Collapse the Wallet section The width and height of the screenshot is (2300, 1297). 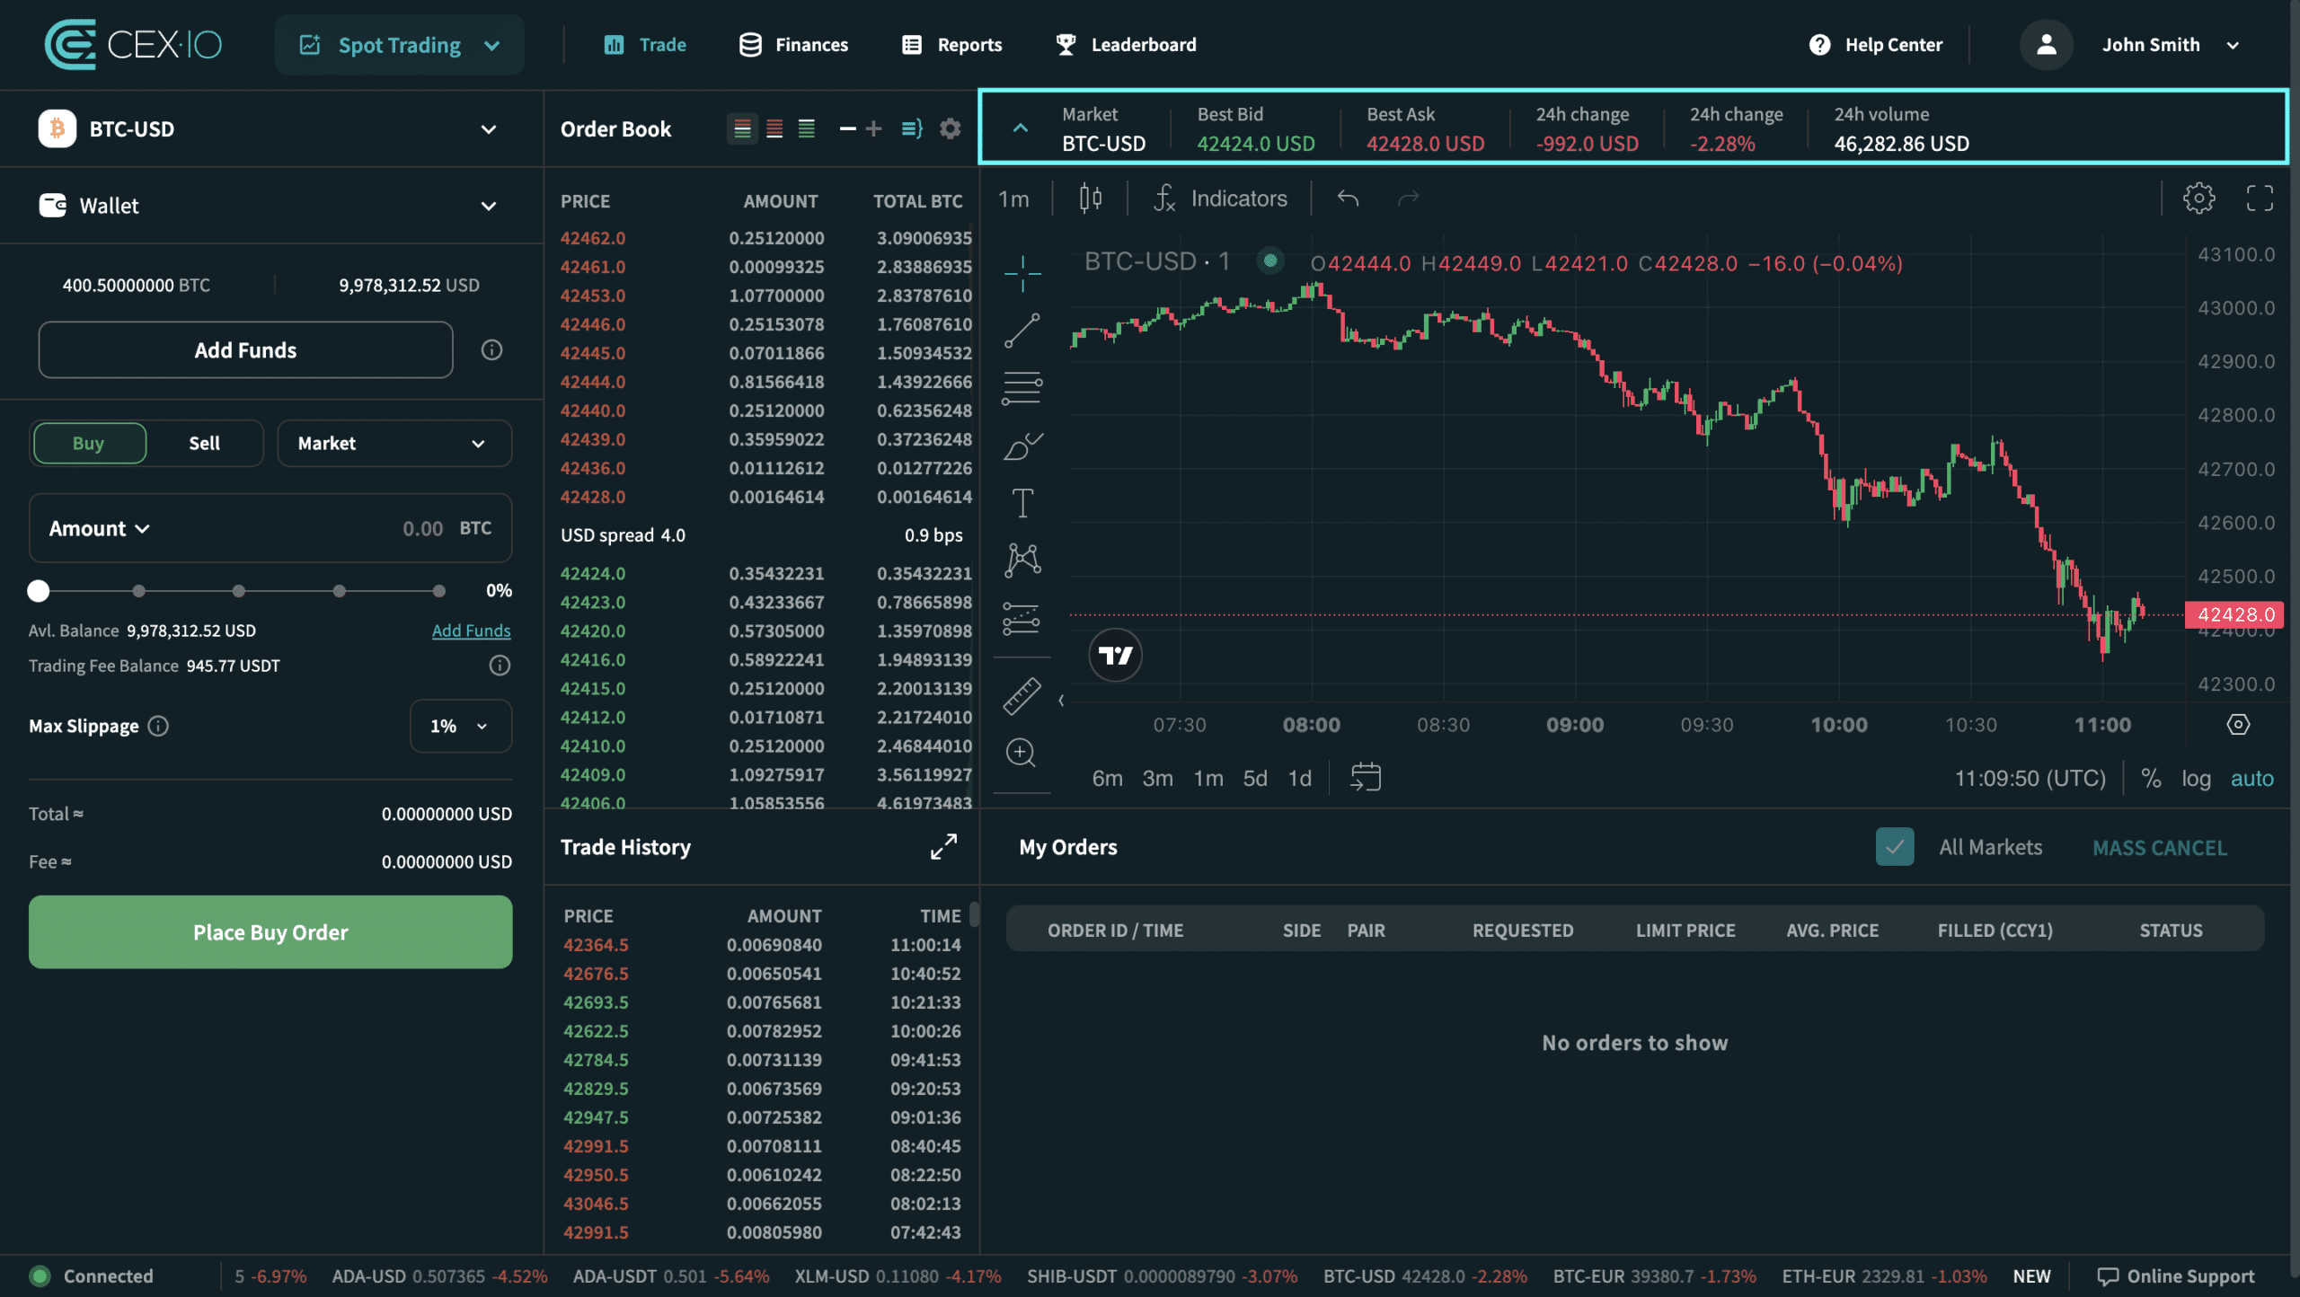pos(270,205)
